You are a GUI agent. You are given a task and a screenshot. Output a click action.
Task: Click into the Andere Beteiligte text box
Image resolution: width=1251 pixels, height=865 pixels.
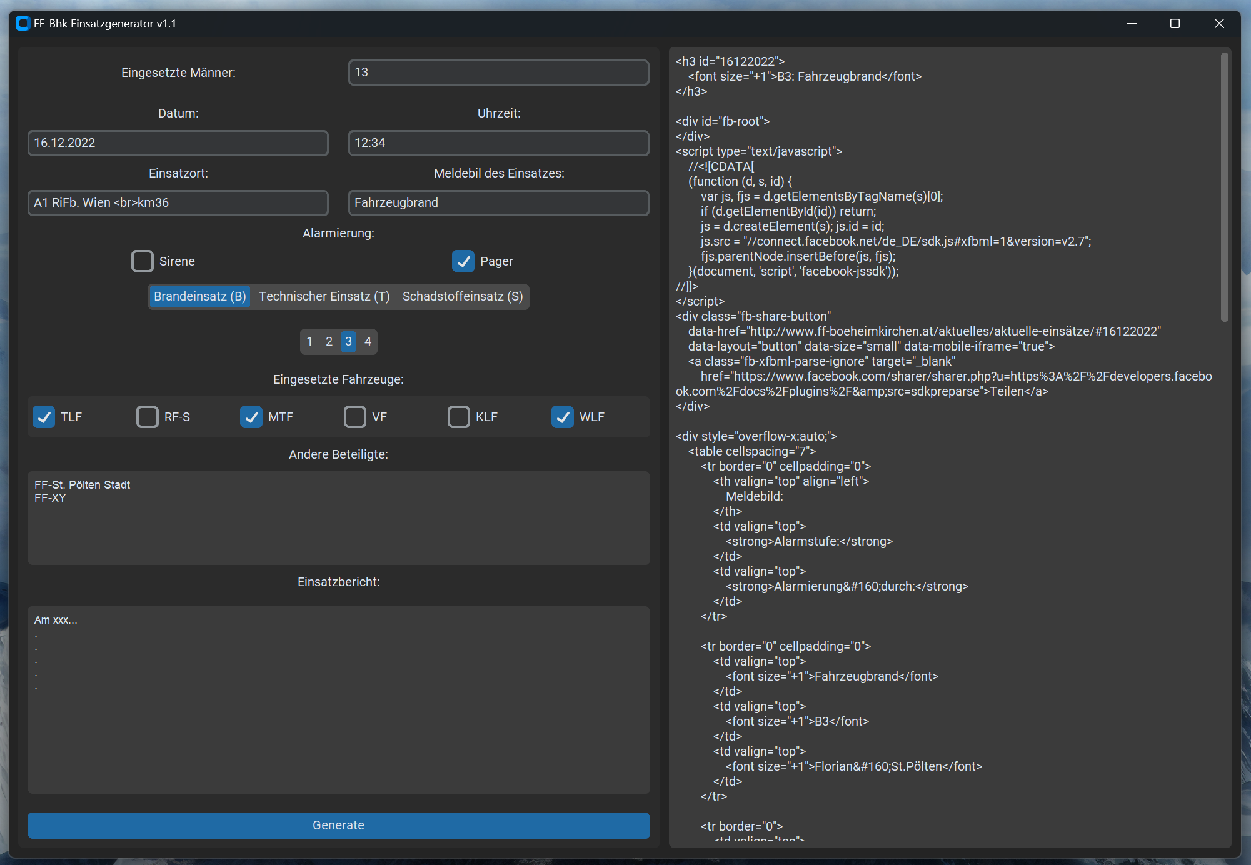[x=339, y=518]
